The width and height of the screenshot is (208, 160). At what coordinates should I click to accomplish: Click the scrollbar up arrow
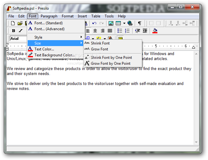(196, 54)
